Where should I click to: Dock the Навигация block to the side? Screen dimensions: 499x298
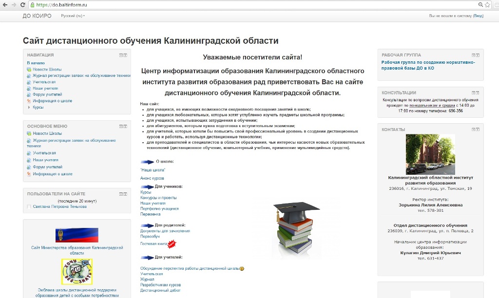[x=125, y=55]
